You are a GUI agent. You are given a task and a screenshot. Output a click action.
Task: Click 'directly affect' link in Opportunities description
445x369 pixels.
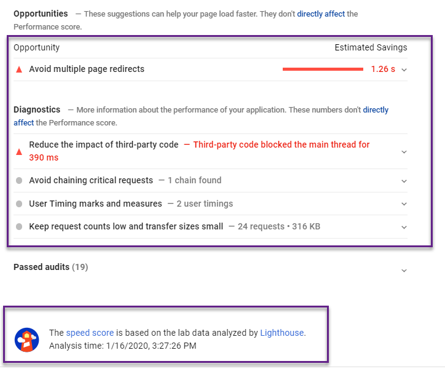(321, 14)
